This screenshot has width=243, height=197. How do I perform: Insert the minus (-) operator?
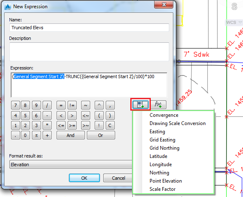pos(47,116)
